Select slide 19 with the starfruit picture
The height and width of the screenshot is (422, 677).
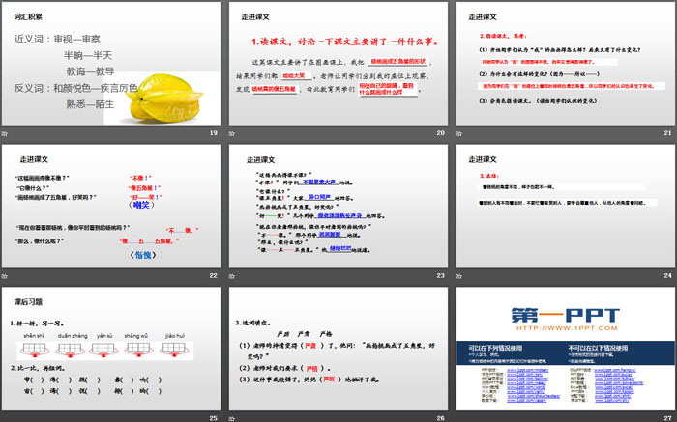[x=111, y=64]
